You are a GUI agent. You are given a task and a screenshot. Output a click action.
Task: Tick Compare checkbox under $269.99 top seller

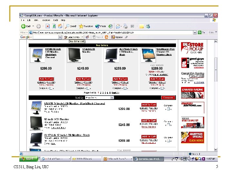(x=125, y=88)
